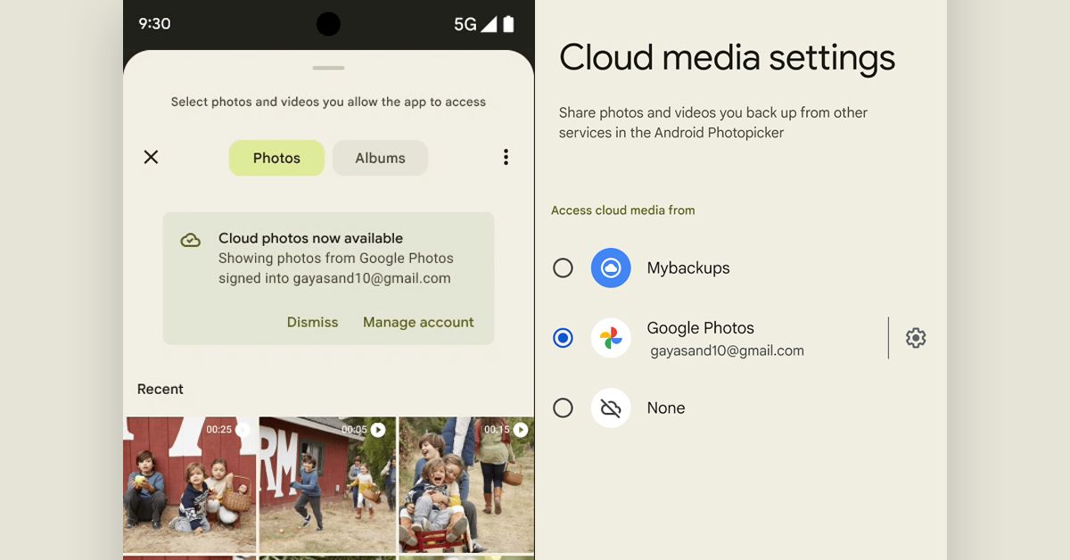This screenshot has height=560, width=1070.
Task: Click the cloud icon in the availability banner
Action: tap(191, 239)
